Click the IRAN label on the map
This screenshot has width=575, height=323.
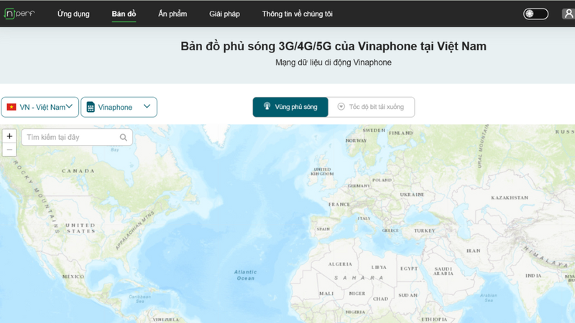tap(474, 251)
